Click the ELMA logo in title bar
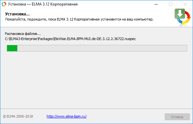Screen dimensions: 193x124 tap(4, 4)
